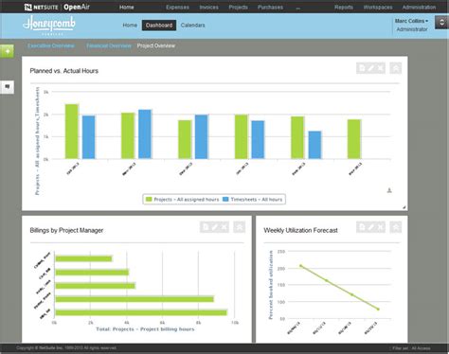The height and width of the screenshot is (354, 449).
Task: Open the Calendars page link
Action: pos(192,26)
